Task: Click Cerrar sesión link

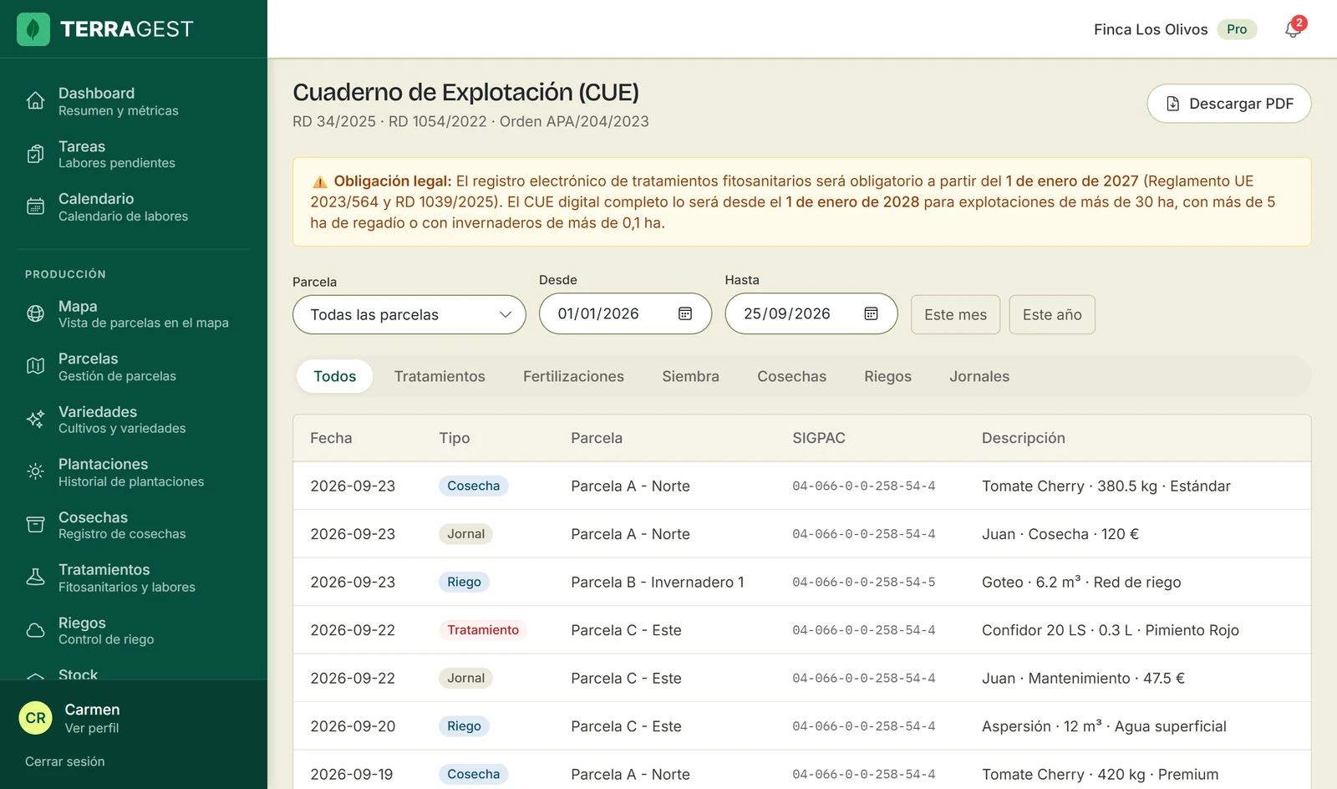Action: coord(65,761)
